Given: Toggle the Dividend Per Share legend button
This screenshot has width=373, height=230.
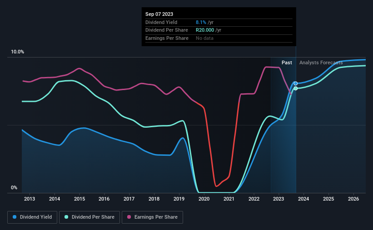Looking at the screenshot, I should click(90, 217).
